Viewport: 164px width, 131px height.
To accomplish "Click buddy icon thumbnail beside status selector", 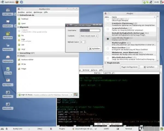I will (x=76, y=95).
